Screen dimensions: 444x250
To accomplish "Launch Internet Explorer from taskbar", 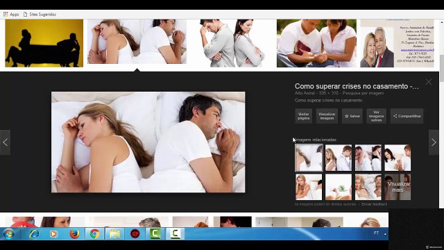I will pos(34,234).
